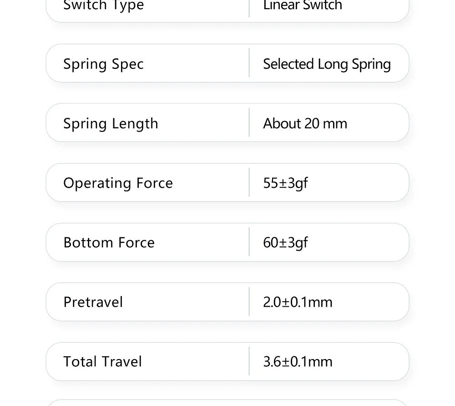Viewport: 455px width, 406px height.
Task: Click the "Spring Length" label
Action: pyautogui.click(x=111, y=123)
